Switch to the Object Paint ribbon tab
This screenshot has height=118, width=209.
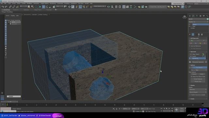(x=38, y=10)
